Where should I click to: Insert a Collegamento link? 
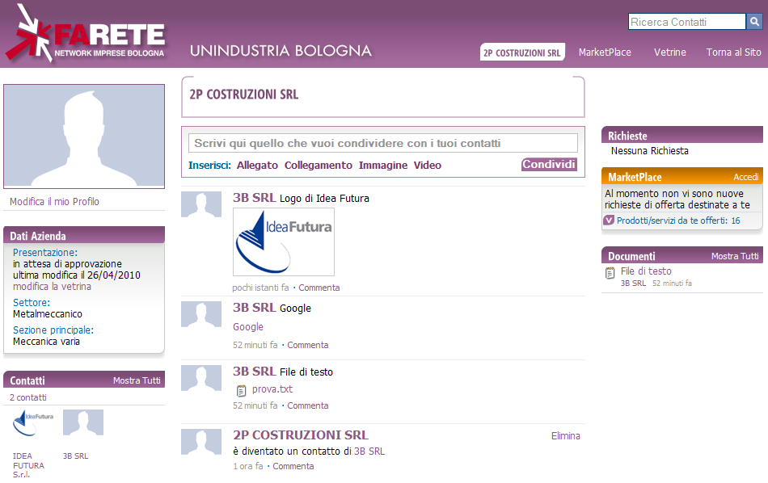[319, 166]
